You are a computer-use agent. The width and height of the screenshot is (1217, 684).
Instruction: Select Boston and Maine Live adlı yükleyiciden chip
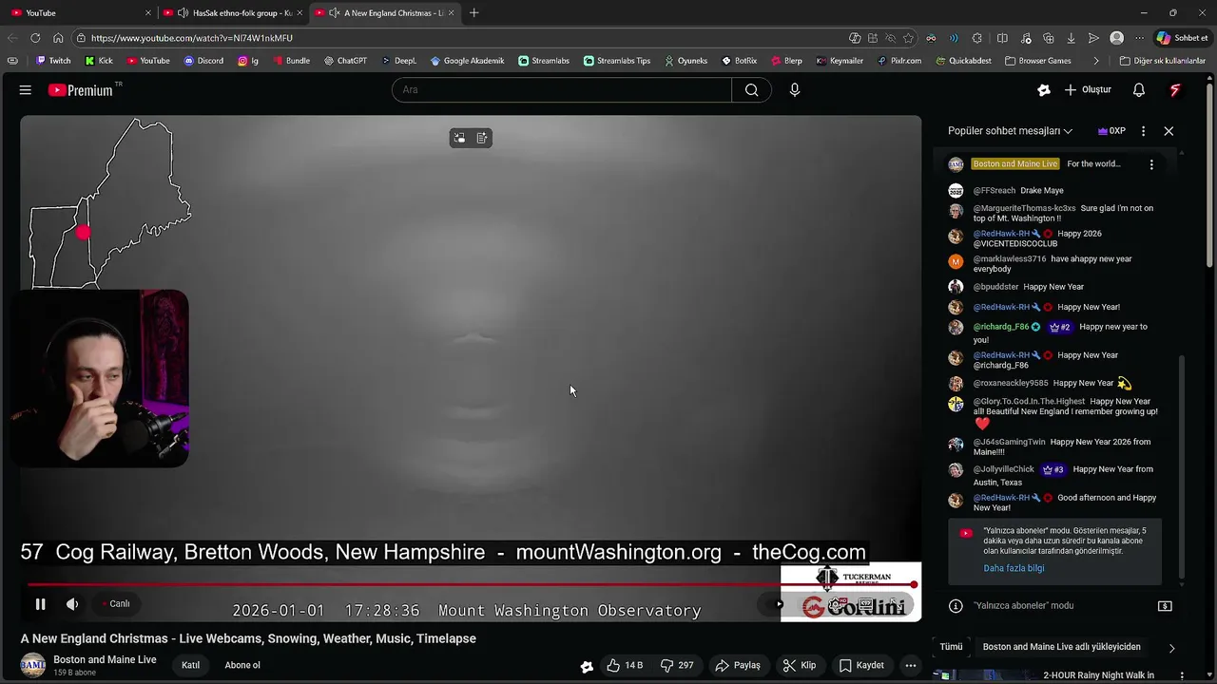pos(1061,647)
